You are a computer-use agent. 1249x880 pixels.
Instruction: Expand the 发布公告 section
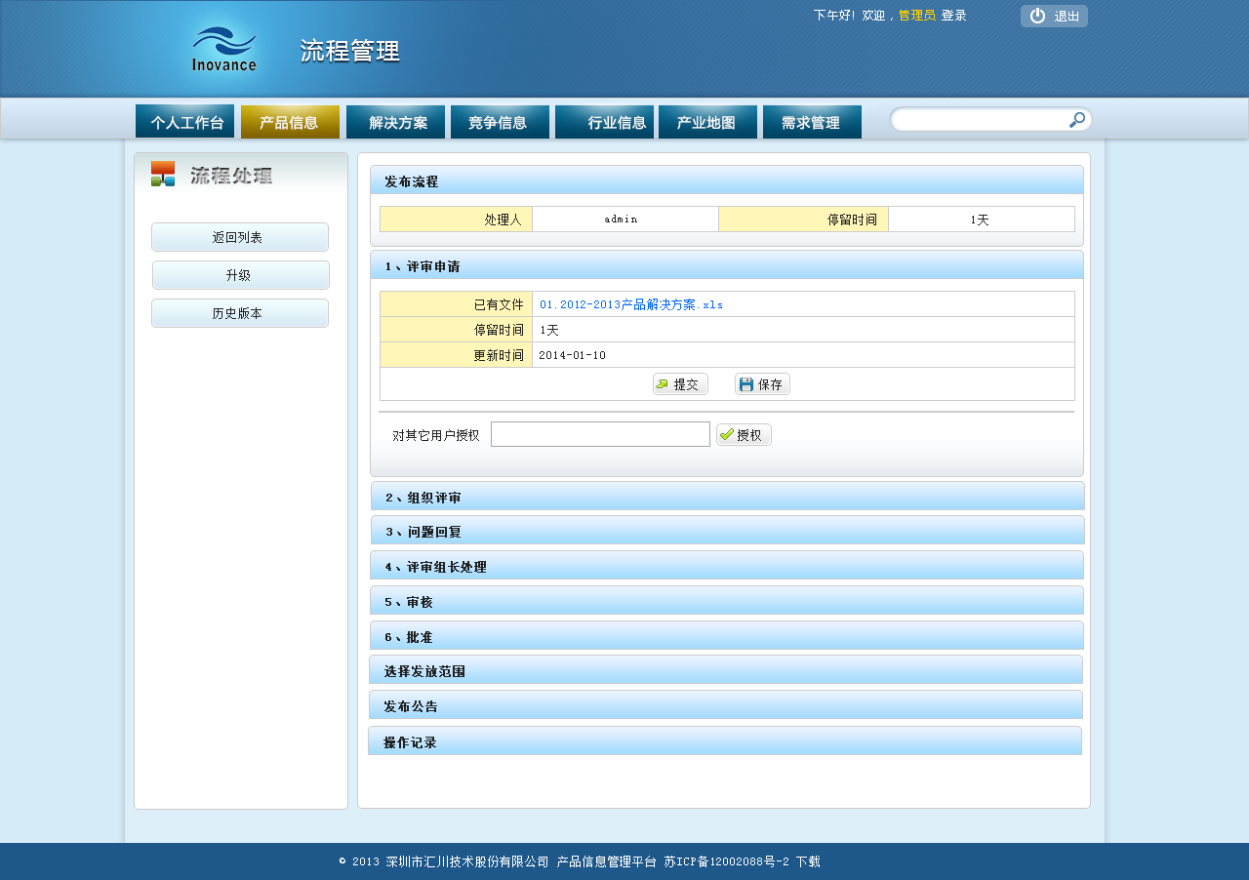(726, 705)
